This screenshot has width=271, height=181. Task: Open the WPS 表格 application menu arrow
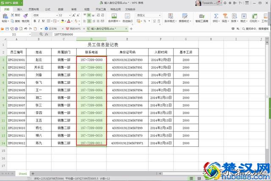22,3
